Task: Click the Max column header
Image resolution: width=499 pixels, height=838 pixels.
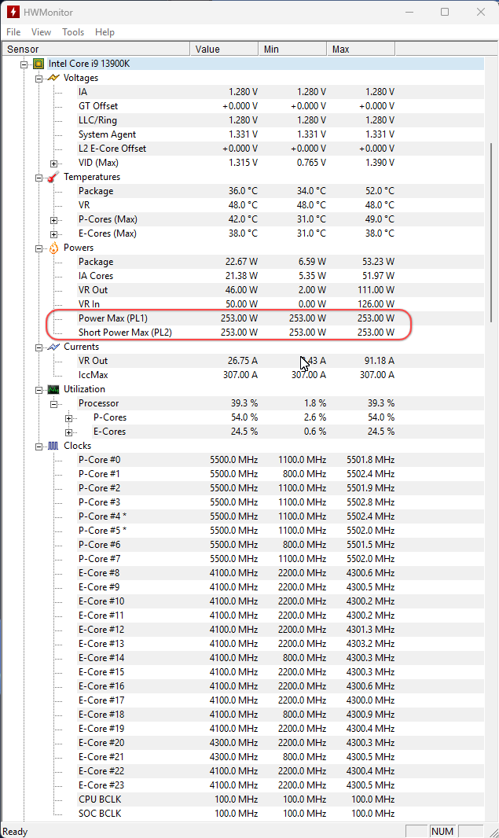Action: pos(361,50)
